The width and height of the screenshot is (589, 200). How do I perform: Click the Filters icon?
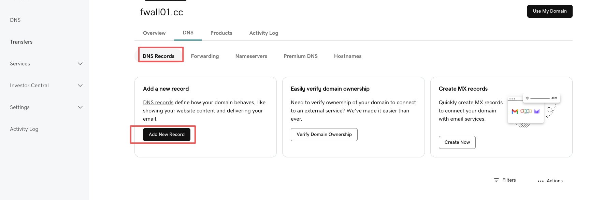[496, 180]
